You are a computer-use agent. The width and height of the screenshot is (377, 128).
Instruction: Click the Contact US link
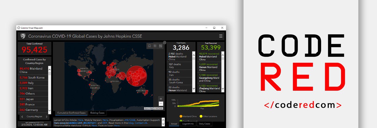[x=141, y=123]
